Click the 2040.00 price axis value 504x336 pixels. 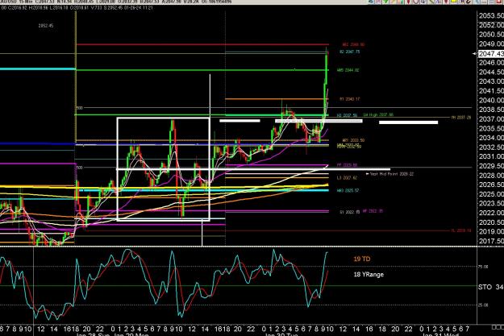(x=491, y=100)
